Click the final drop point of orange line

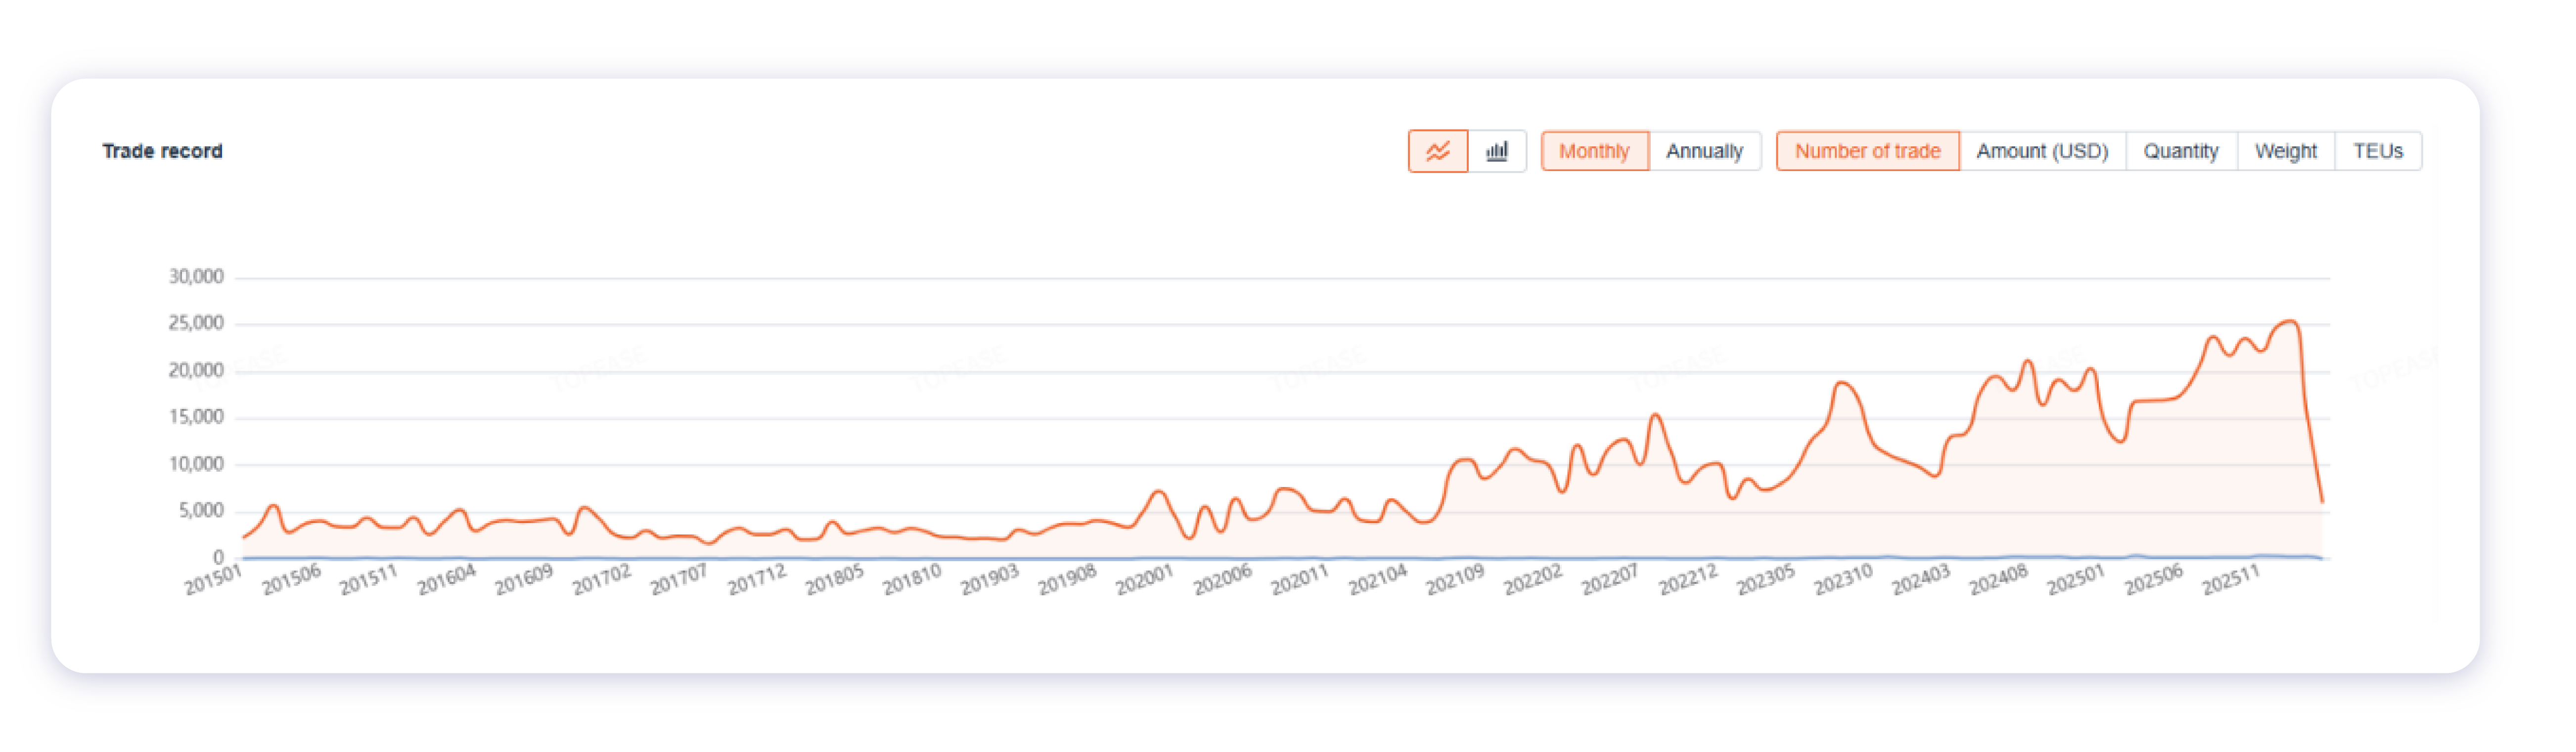(x=2321, y=501)
